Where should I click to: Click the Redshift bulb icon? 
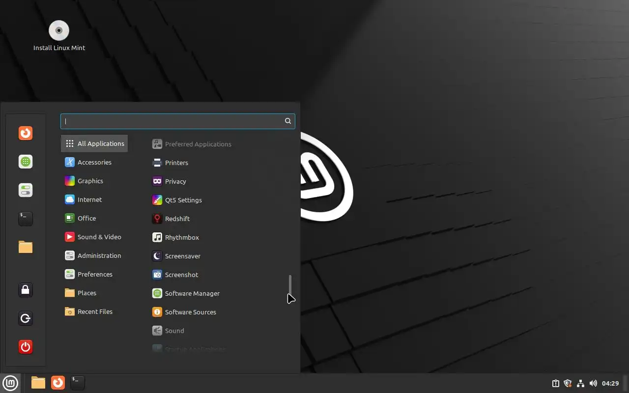coord(157,219)
